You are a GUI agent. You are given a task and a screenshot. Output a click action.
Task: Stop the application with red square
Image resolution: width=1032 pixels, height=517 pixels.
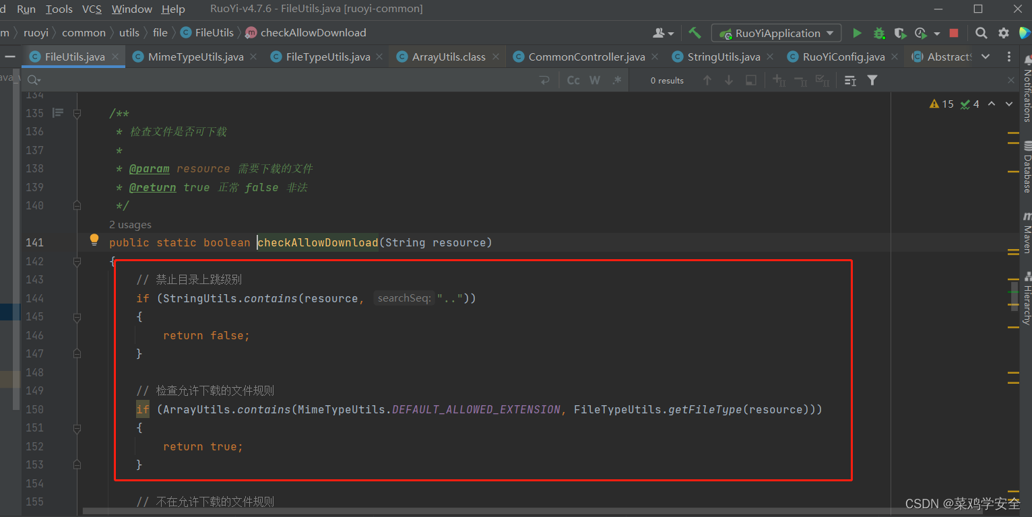954,33
